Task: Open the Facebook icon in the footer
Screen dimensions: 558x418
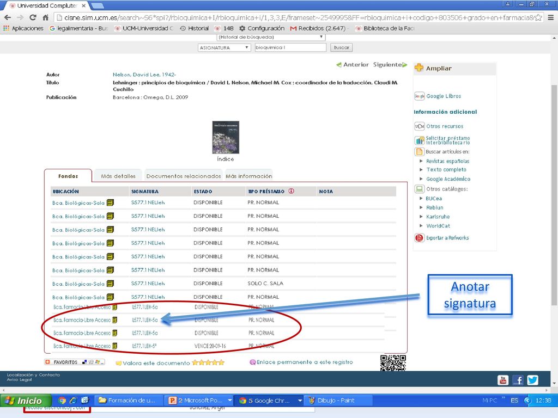Action: click(518, 380)
